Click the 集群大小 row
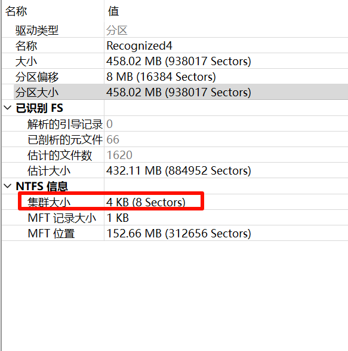348x351 pixels. point(175,202)
